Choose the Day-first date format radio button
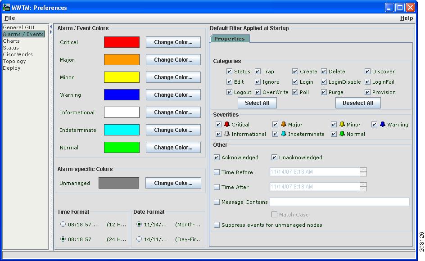 [x=139, y=239]
